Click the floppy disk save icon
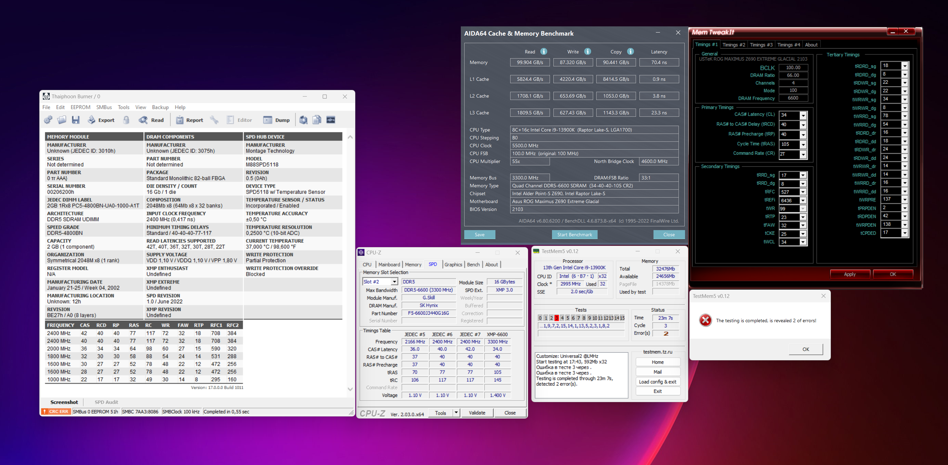The width and height of the screenshot is (948, 465). tap(76, 120)
